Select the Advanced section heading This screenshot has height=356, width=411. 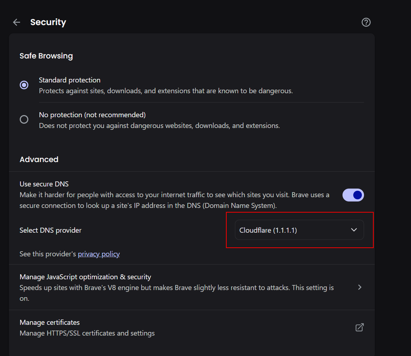click(x=39, y=159)
